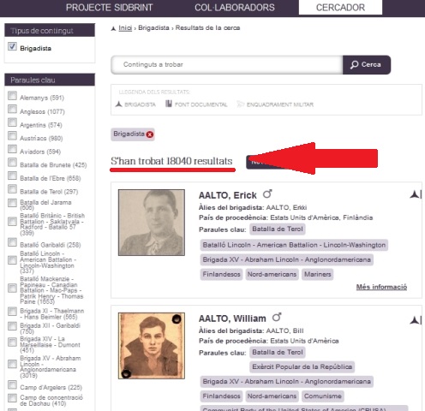Check the Aviadors (594) keyword

click(12, 149)
